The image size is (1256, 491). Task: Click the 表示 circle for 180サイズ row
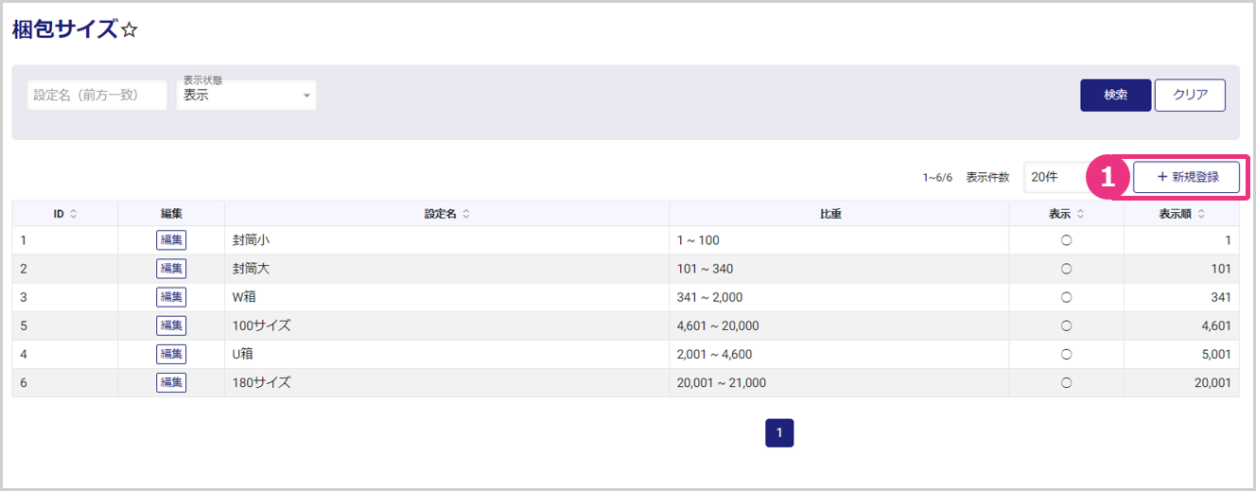(1066, 382)
